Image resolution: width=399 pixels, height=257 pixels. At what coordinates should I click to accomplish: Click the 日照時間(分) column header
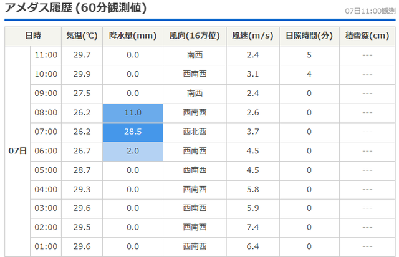[309, 36]
